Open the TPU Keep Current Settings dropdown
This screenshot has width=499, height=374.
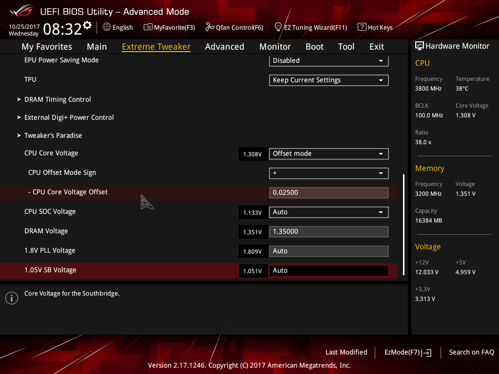(x=329, y=80)
